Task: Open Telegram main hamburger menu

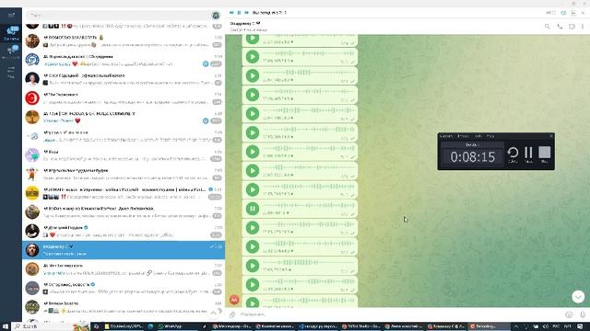Action: coord(11,15)
